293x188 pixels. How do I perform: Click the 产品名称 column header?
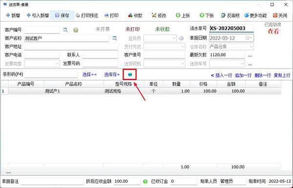pos(74,84)
